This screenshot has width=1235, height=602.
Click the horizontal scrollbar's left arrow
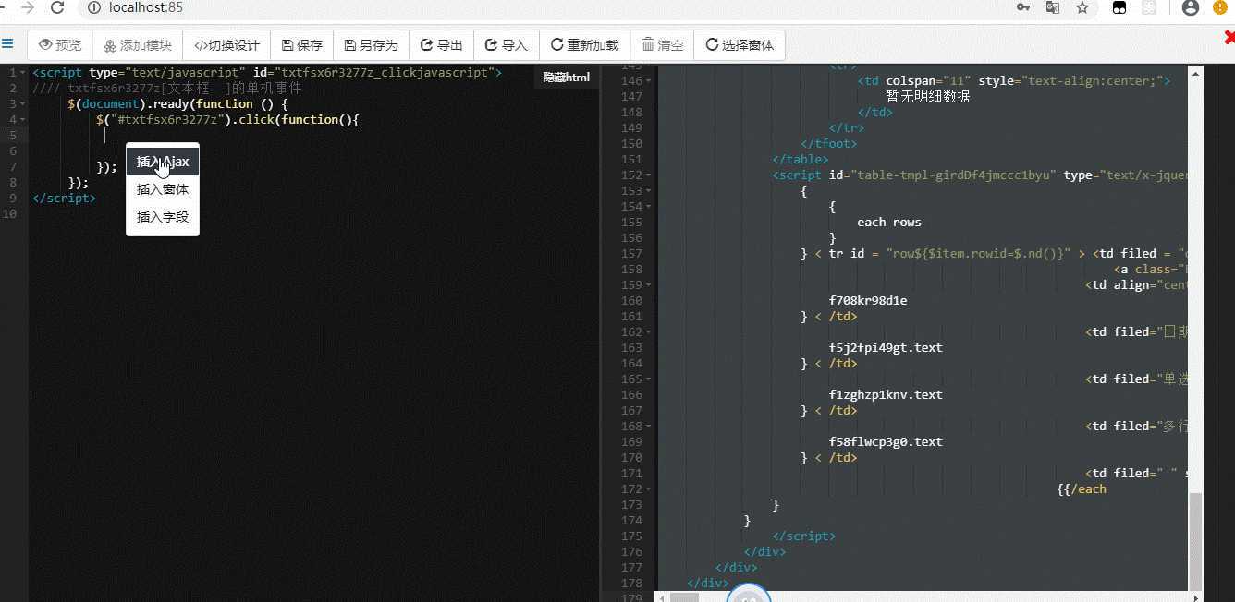click(x=662, y=596)
